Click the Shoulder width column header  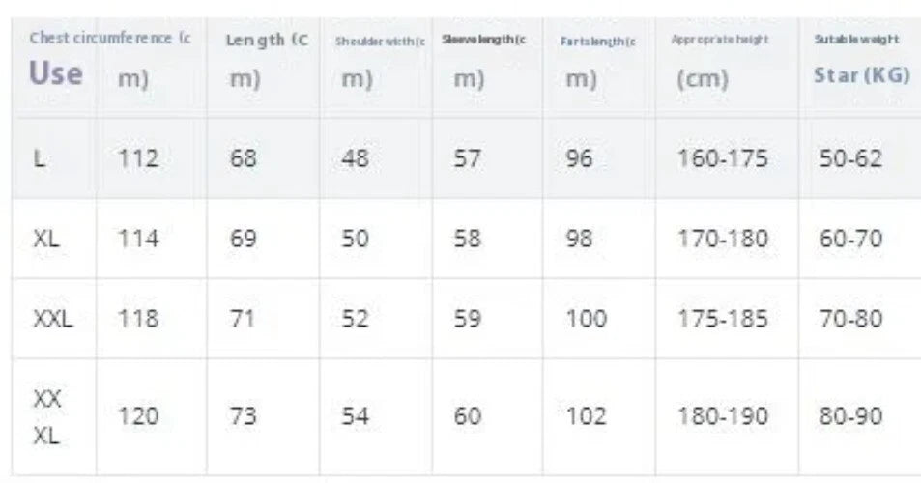[380, 60]
